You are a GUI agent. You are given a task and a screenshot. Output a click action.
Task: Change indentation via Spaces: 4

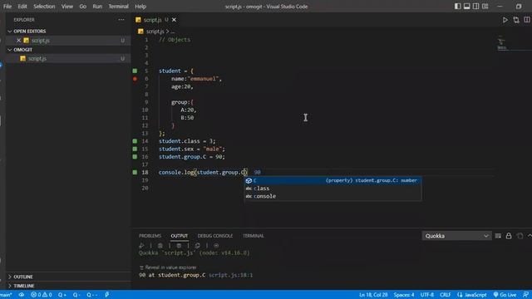click(404, 295)
